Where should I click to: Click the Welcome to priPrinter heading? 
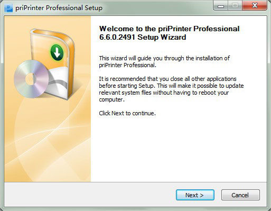[x=169, y=33]
